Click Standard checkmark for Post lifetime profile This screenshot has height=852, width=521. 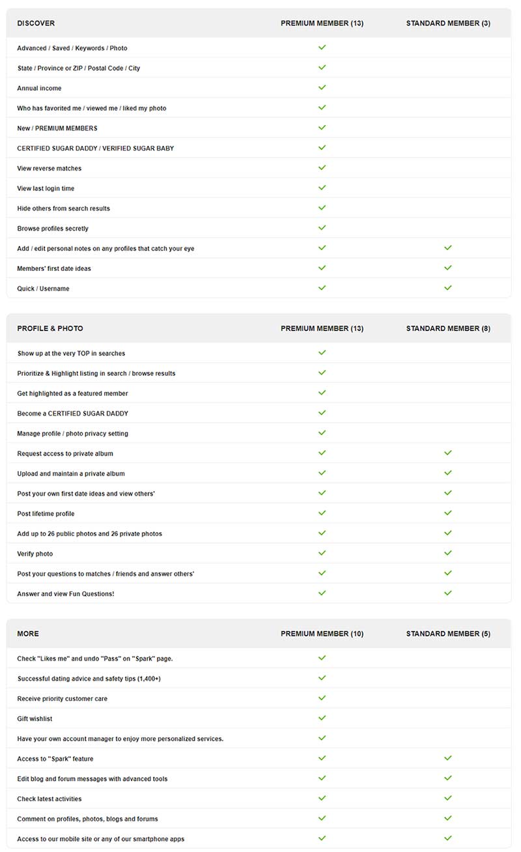[447, 513]
